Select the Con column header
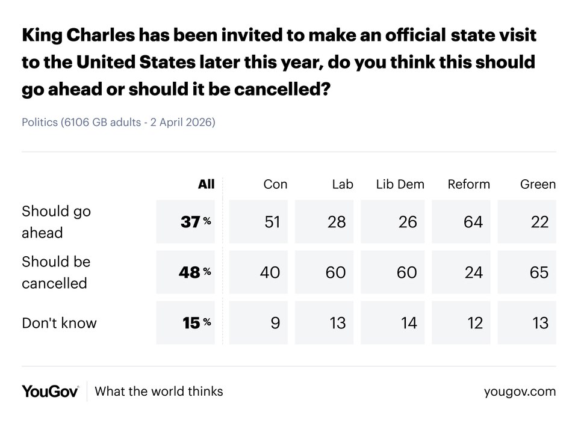The height and width of the screenshot is (424, 578). point(275,185)
